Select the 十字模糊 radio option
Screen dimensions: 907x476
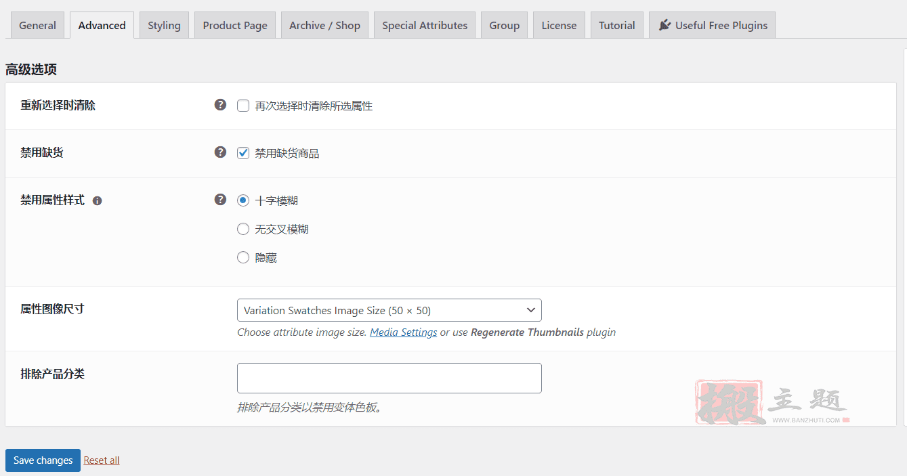(243, 200)
